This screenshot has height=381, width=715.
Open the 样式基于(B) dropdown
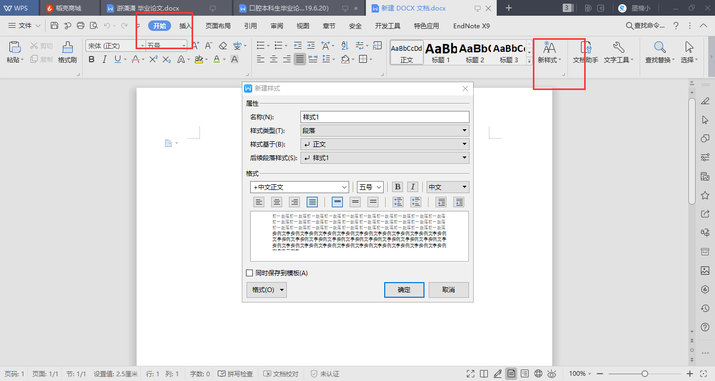coord(385,144)
